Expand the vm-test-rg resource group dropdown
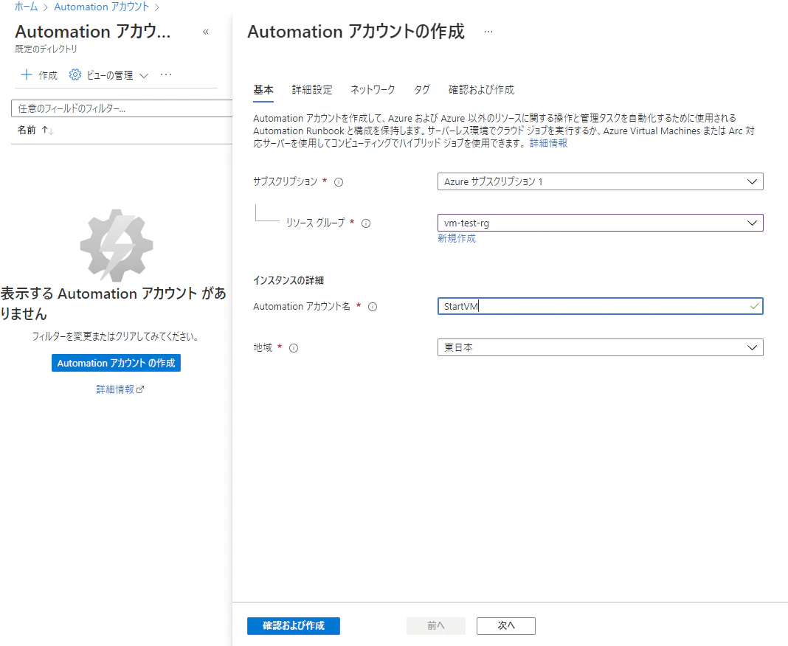The height and width of the screenshot is (646, 788). 752,223
